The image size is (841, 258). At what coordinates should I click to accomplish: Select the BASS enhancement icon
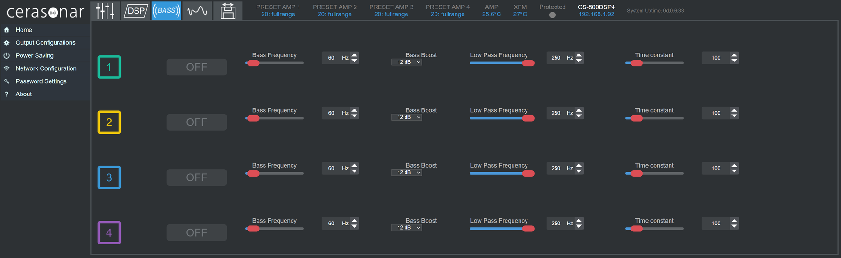click(166, 11)
